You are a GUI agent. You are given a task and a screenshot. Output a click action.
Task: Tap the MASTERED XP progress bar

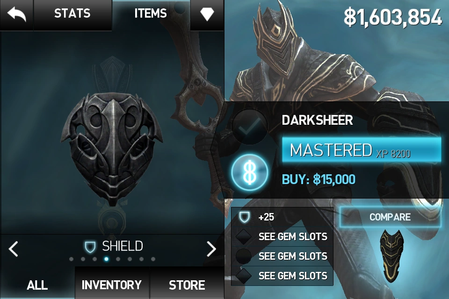362,150
